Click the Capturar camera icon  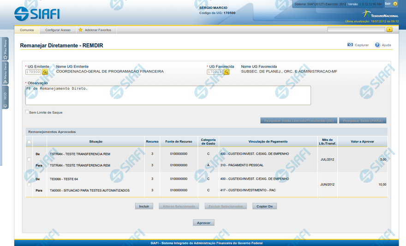coord(350,45)
